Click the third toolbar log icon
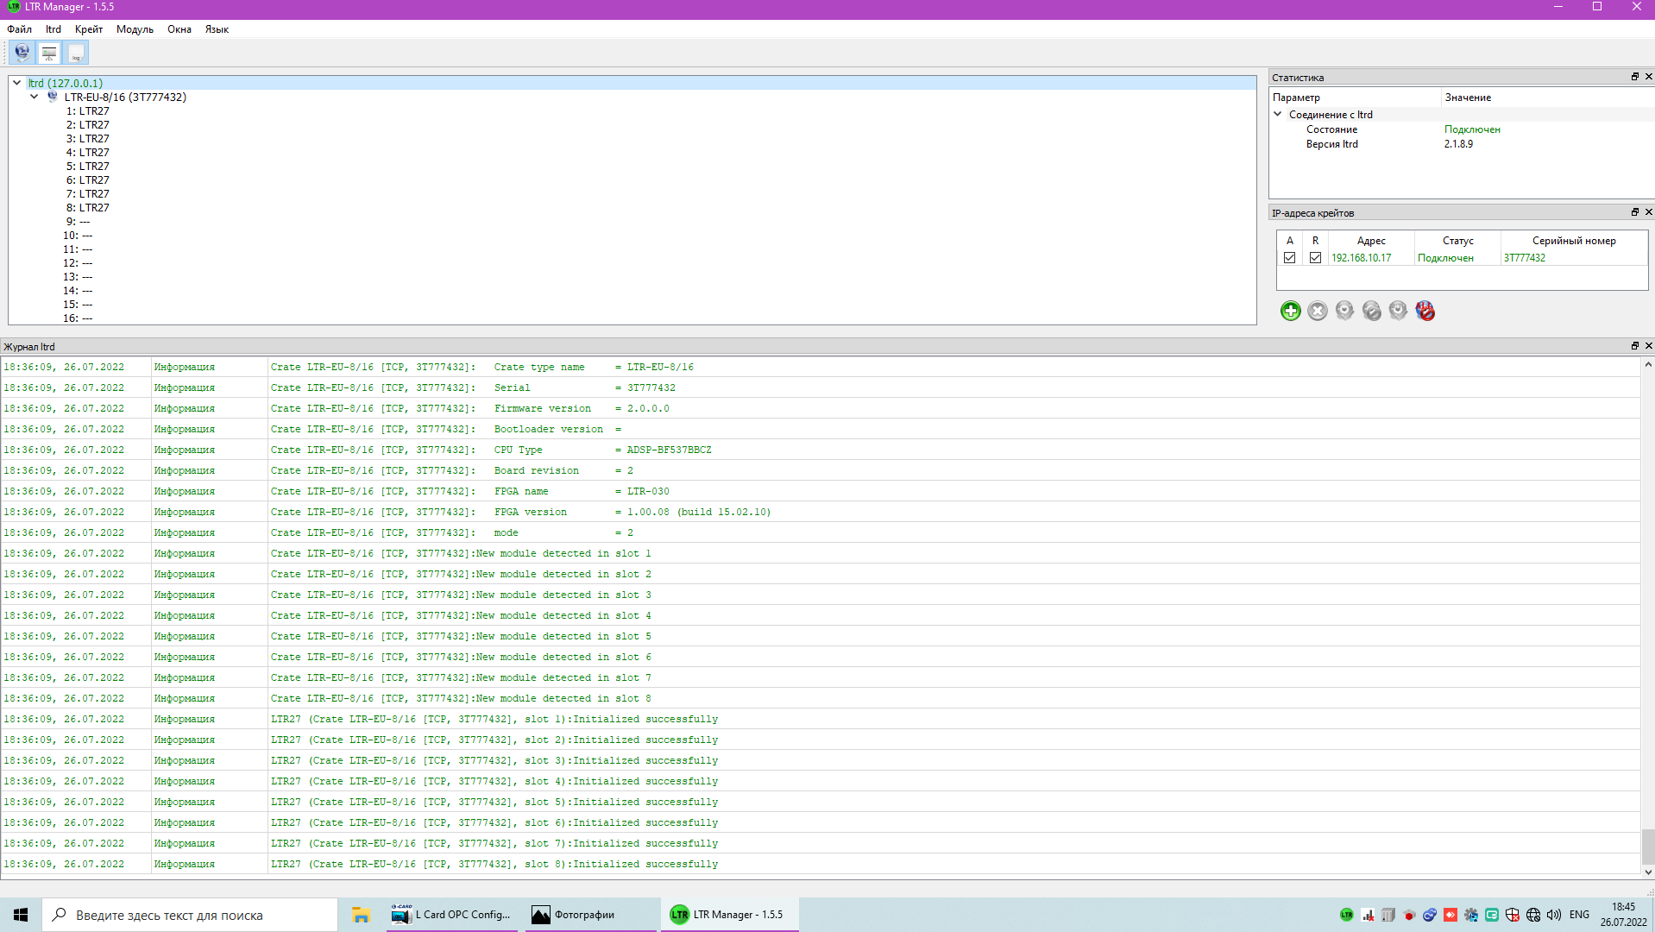Image resolution: width=1655 pixels, height=932 pixels. coord(76,53)
